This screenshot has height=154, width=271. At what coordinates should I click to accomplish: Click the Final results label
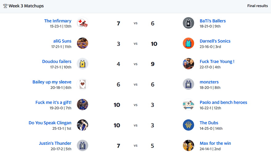(x=257, y=6)
